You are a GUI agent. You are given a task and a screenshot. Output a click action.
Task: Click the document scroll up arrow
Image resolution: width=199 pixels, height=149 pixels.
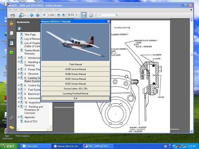(x=191, y=20)
